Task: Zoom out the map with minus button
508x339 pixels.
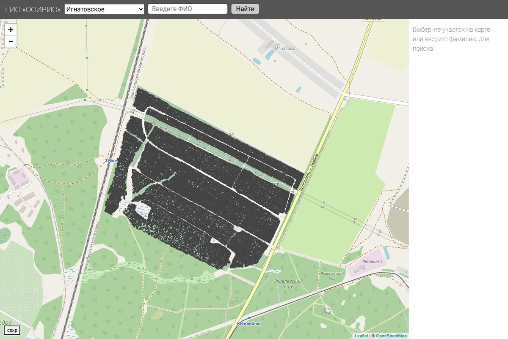Action: click(x=11, y=41)
